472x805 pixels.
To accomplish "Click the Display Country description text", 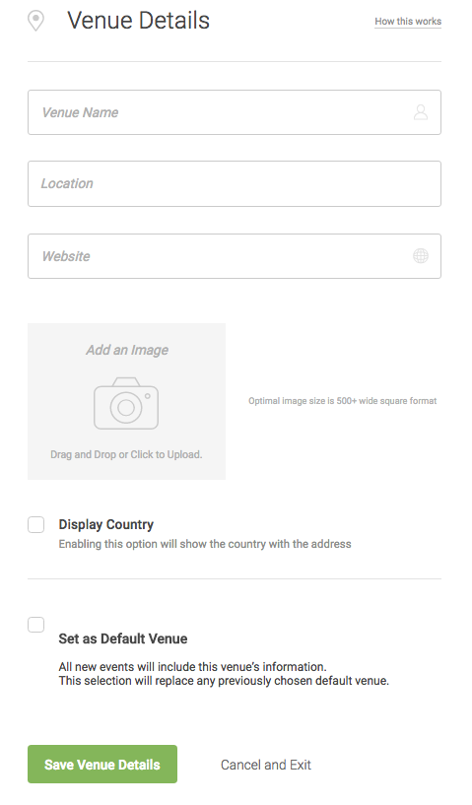I will point(205,544).
